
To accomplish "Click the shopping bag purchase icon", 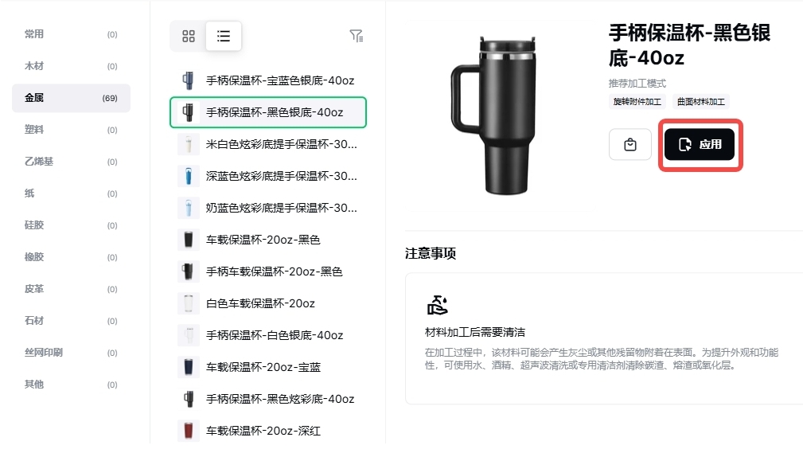I will coord(630,145).
